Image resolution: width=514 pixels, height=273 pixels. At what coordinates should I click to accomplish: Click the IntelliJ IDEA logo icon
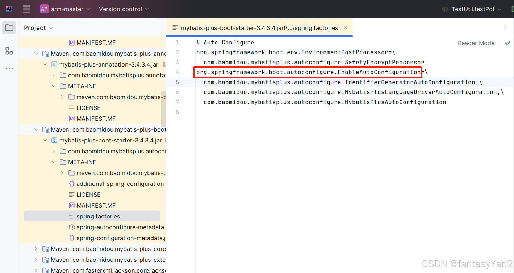9,9
